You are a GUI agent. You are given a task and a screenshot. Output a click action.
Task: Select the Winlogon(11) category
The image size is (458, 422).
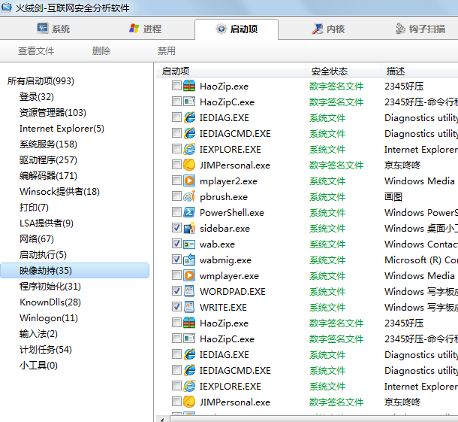point(49,318)
